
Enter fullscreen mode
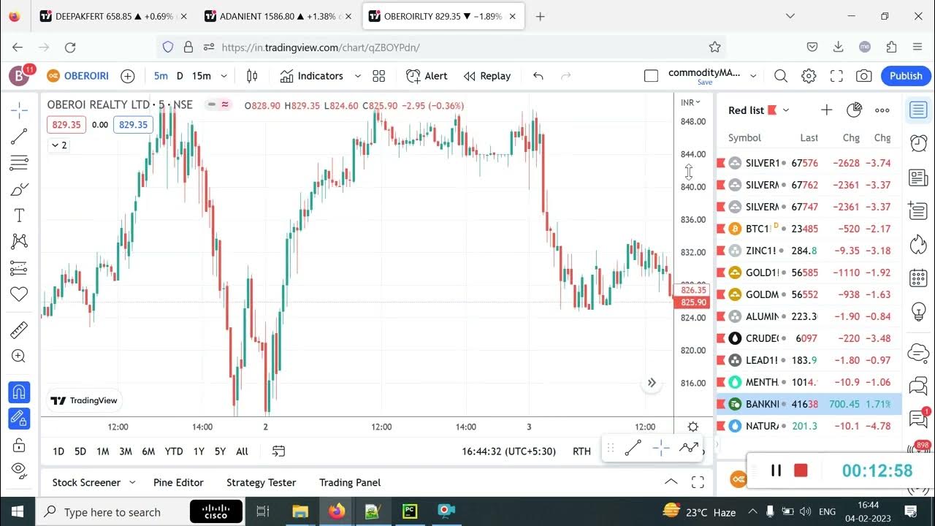pyautogui.click(x=836, y=76)
